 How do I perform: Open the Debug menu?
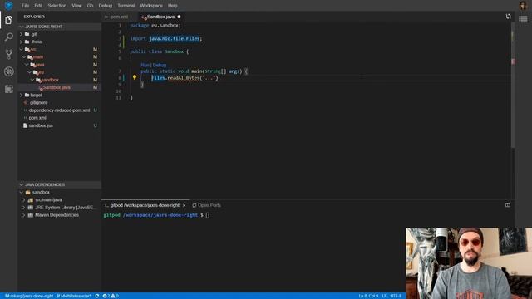click(106, 6)
